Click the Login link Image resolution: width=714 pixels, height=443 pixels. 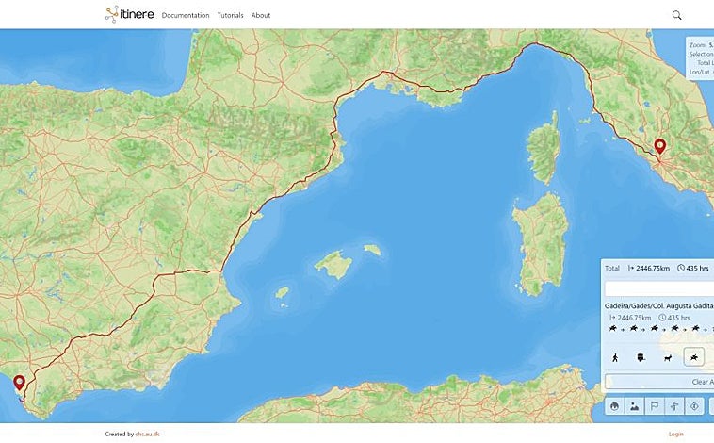click(675, 435)
